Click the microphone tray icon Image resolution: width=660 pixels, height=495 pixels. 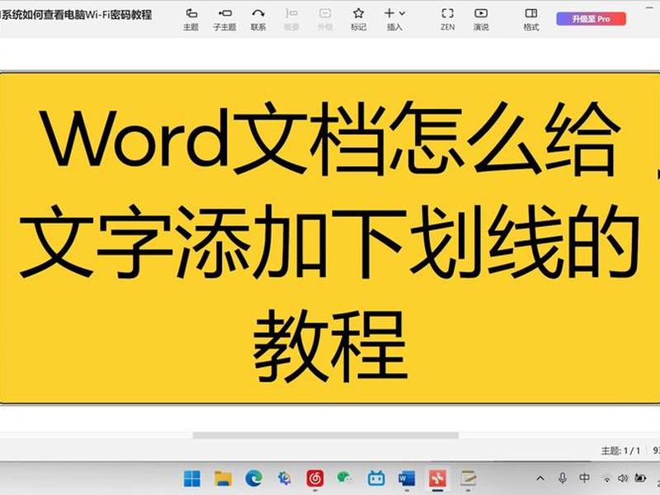click(563, 478)
